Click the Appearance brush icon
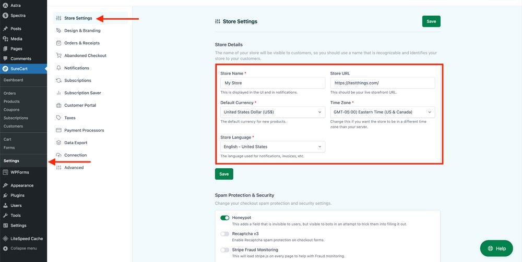The height and width of the screenshot is (262, 522). [5, 185]
